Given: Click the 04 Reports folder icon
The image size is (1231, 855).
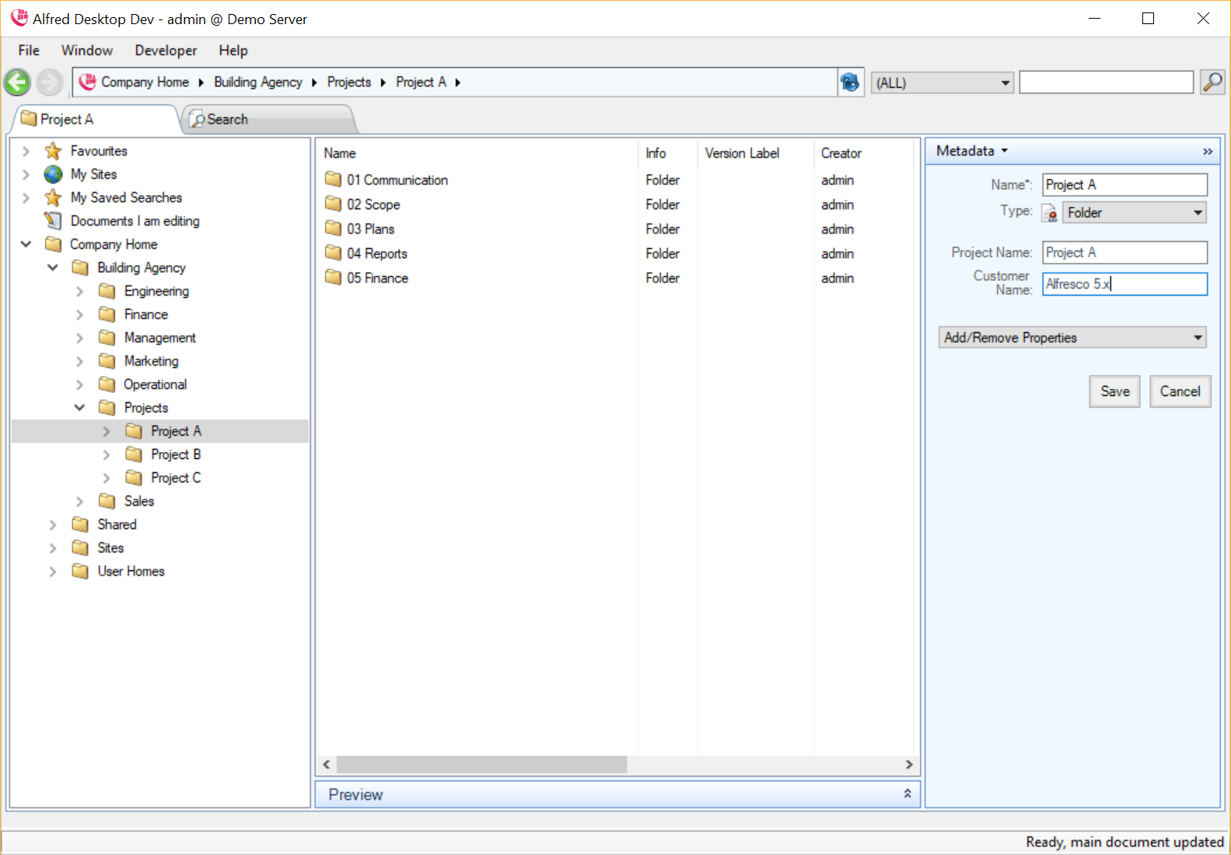Looking at the screenshot, I should (x=334, y=254).
